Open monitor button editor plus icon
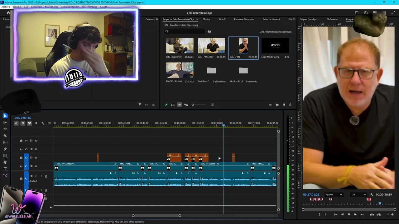The height and width of the screenshot is (224, 399). coord(392,214)
